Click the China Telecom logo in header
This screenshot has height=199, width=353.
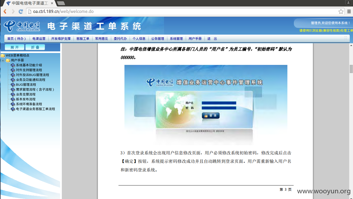pos(22,26)
